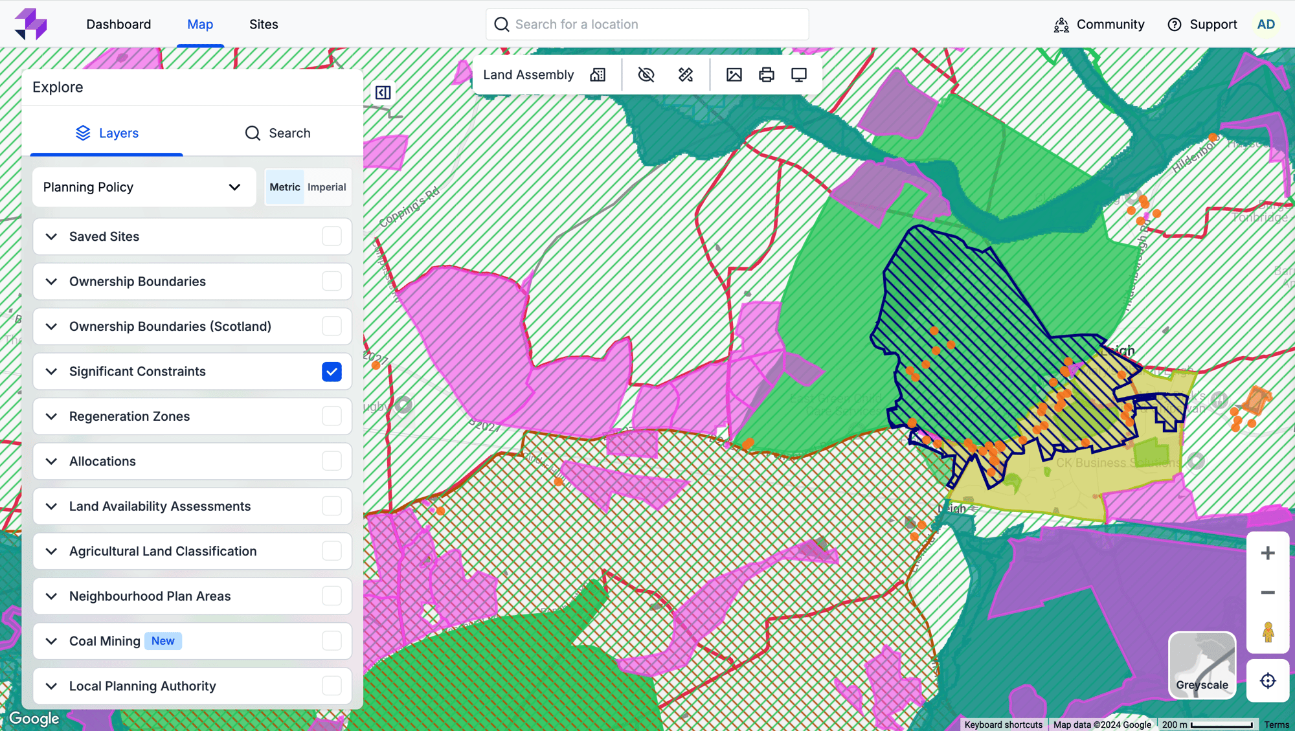
Task: Expand the Regeneration Zones chevron
Action: coord(51,416)
